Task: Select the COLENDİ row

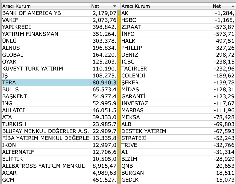Action: tap(178, 76)
